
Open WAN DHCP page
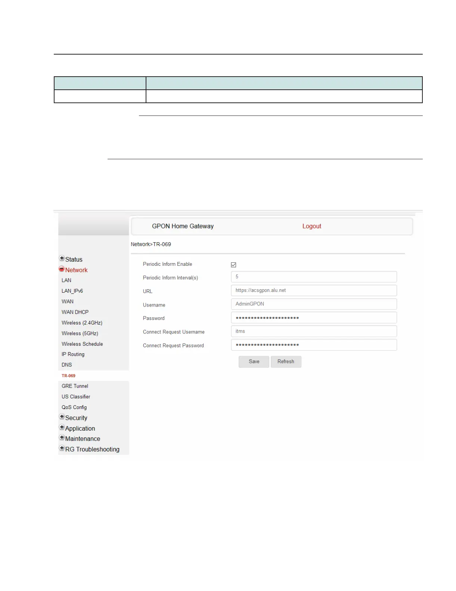(75, 312)
